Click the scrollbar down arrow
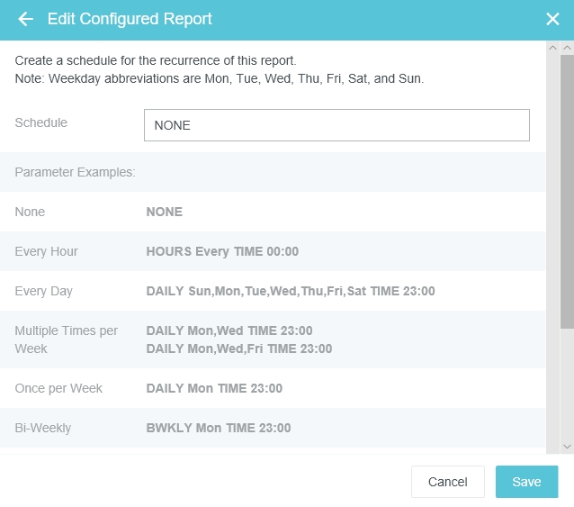 (567, 446)
